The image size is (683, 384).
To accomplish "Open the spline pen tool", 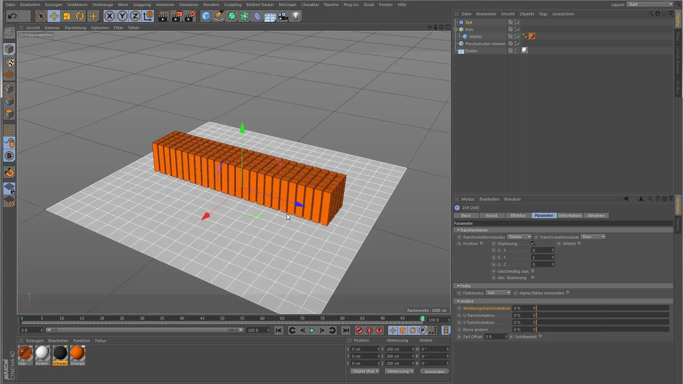I will (x=219, y=16).
